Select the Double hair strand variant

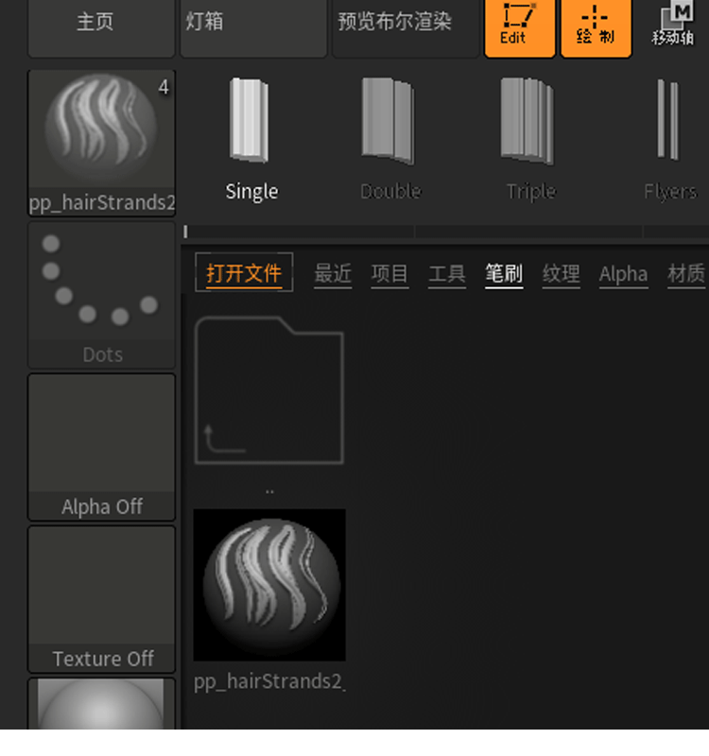coord(389,140)
